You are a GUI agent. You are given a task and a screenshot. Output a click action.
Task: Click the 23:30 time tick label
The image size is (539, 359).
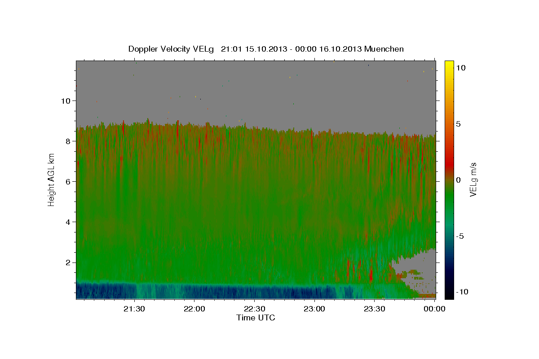(x=374, y=309)
